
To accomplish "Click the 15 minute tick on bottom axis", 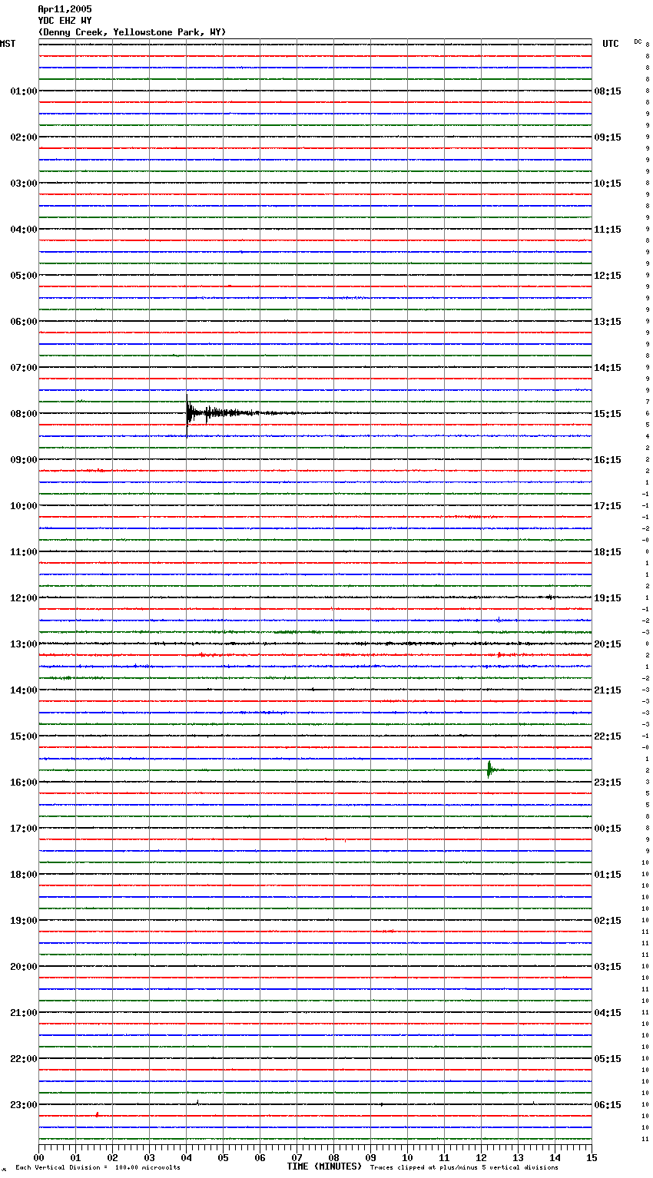I will [592, 1157].
